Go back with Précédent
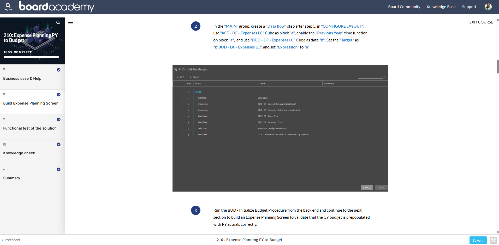The image size is (499, 245). [x=11, y=240]
